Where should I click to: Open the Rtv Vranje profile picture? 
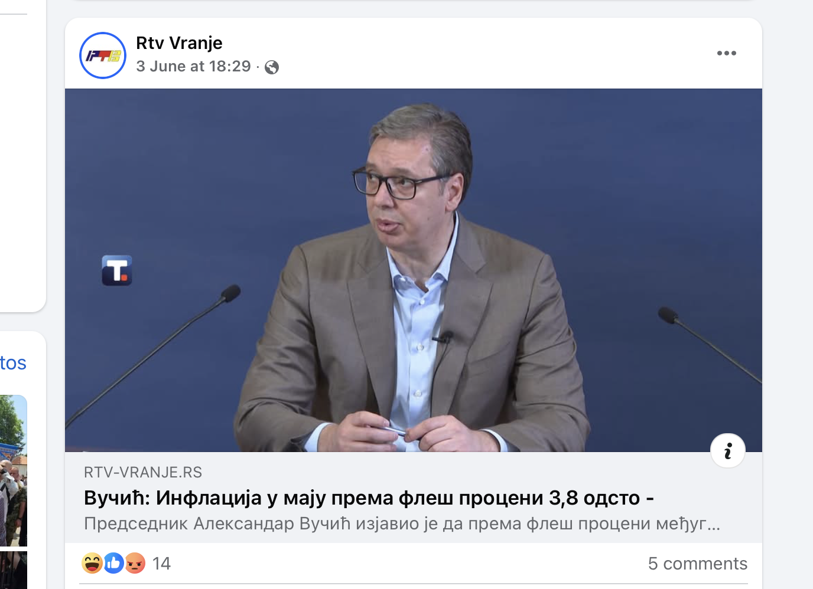[103, 55]
